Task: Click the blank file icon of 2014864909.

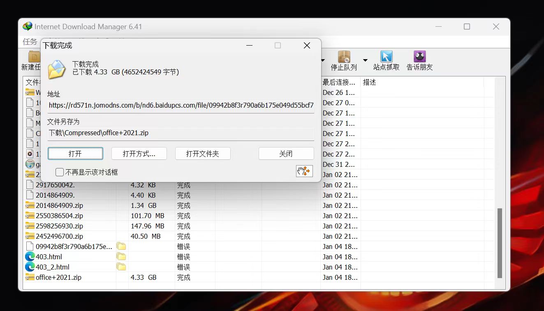Action: 30,195
